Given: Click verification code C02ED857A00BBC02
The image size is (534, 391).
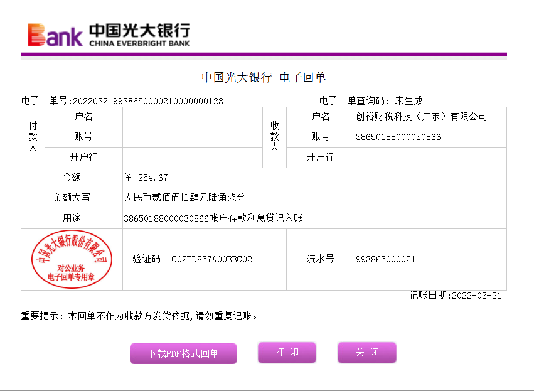Looking at the screenshot, I should (x=212, y=260).
